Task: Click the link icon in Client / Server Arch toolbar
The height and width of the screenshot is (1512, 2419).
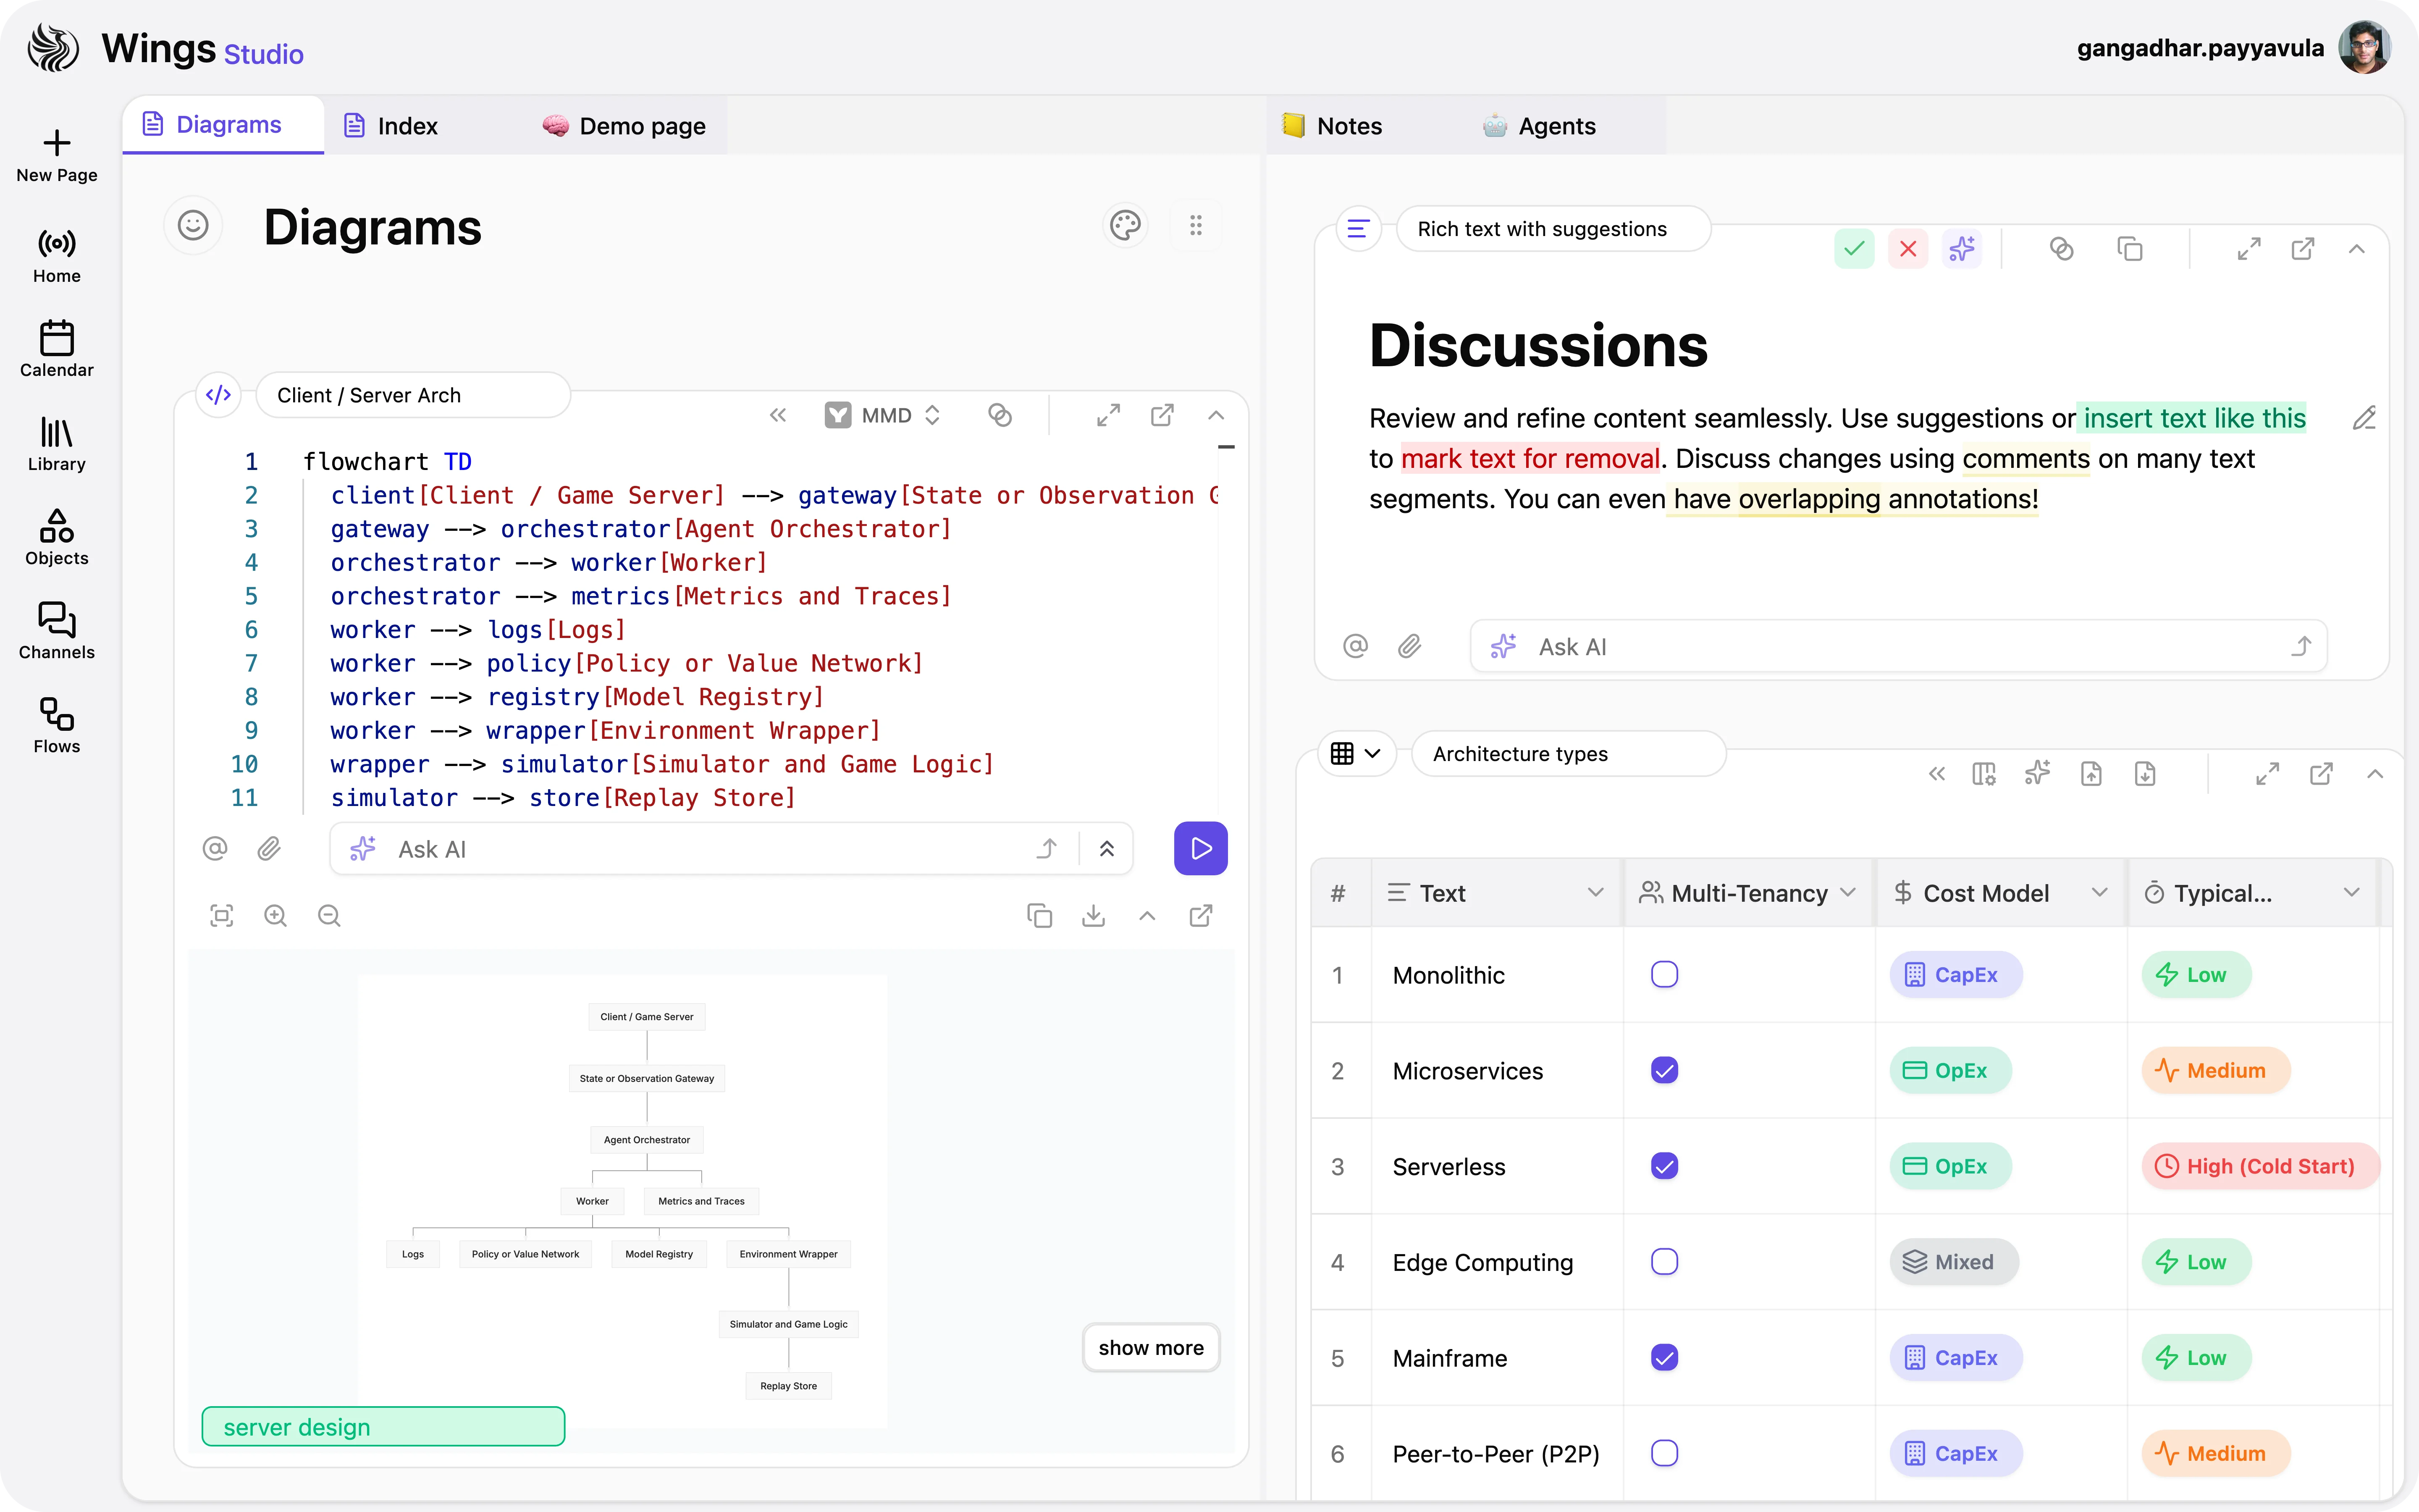Action: [x=1000, y=415]
